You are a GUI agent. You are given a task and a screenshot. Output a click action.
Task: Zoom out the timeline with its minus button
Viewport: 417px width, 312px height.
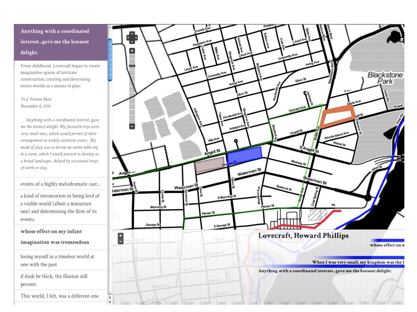coord(121,241)
